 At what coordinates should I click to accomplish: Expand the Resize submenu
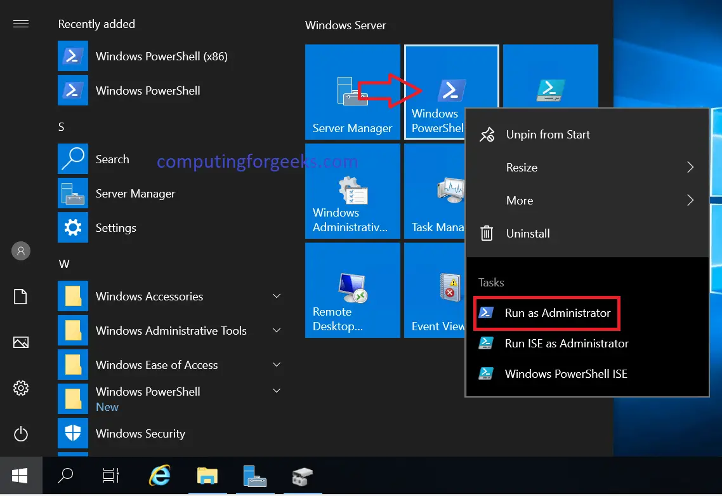point(587,167)
